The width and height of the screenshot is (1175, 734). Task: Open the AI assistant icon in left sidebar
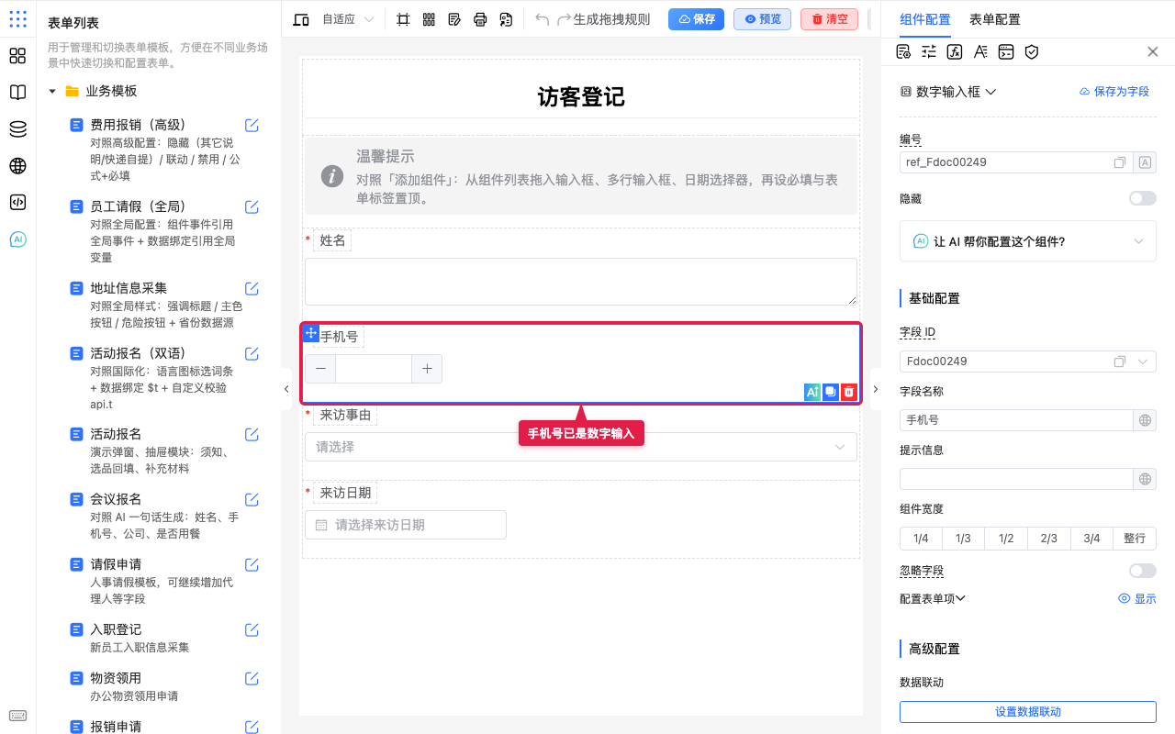click(x=17, y=239)
